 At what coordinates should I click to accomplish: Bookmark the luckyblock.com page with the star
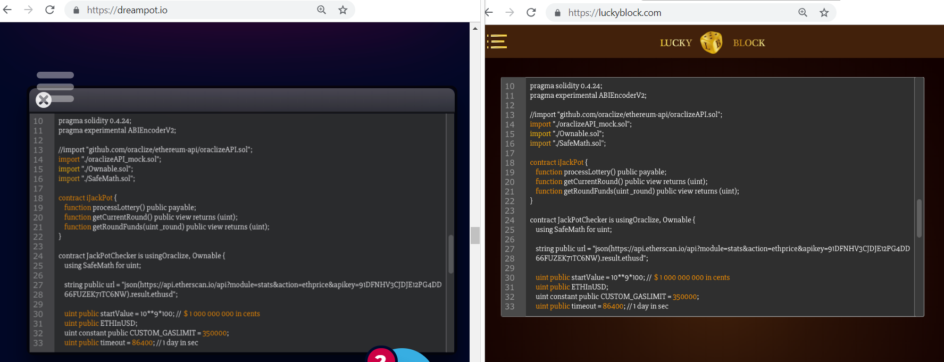[x=824, y=12]
